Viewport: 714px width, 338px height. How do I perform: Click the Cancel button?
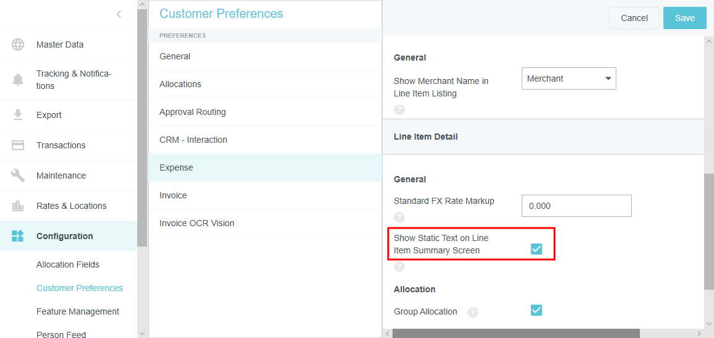pos(634,18)
